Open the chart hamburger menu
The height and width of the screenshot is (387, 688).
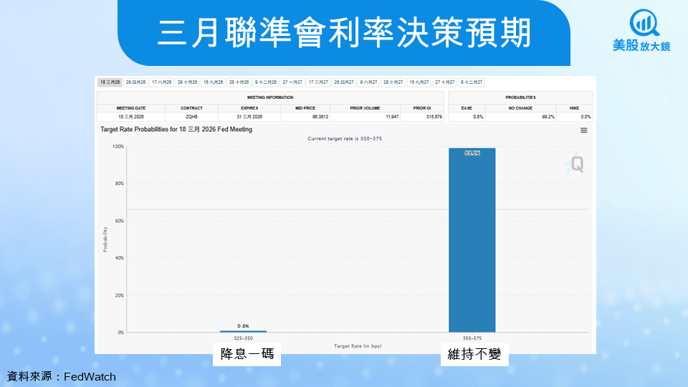584,130
